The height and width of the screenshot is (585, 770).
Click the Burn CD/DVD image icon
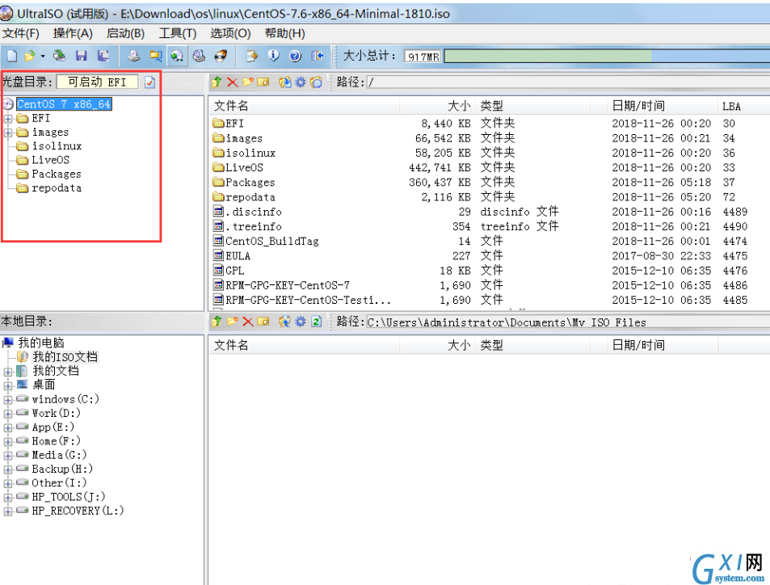click(221, 56)
